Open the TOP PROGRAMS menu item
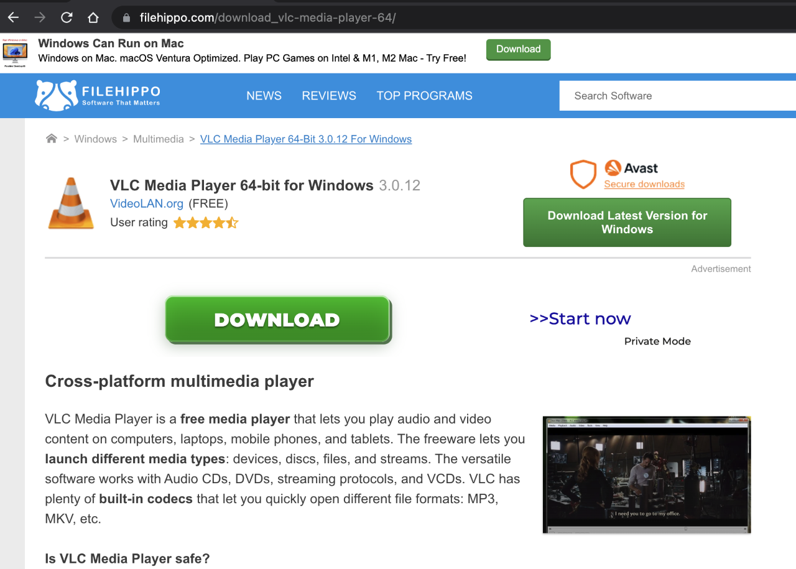796x569 pixels. pos(425,96)
